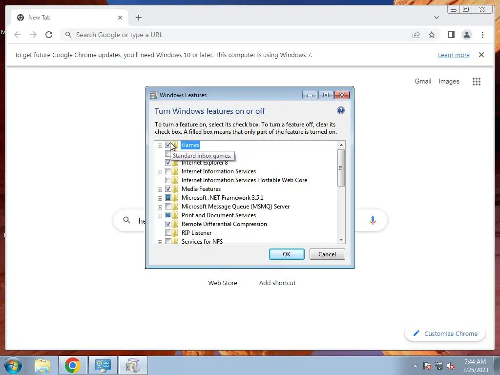Click the Chrome reload button
The width and height of the screenshot is (500, 375).
tap(49, 35)
